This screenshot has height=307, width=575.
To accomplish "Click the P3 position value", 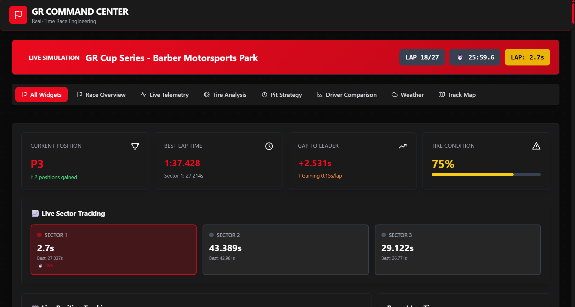I will (37, 164).
